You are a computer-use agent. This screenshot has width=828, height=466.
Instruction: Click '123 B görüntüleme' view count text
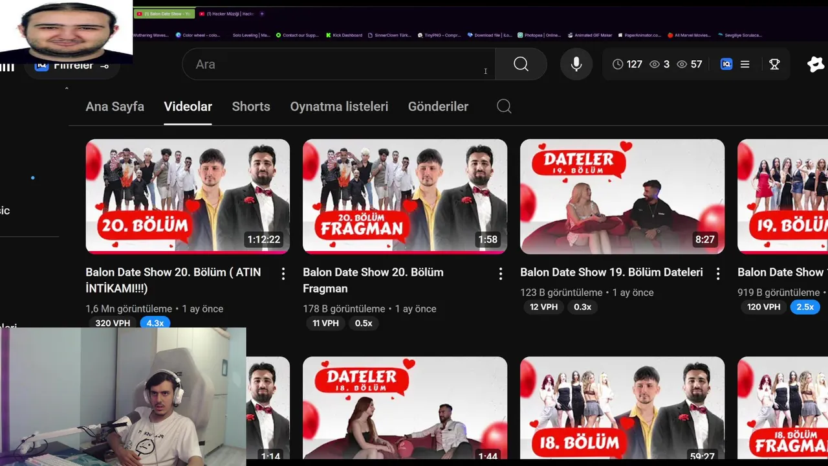(x=561, y=293)
